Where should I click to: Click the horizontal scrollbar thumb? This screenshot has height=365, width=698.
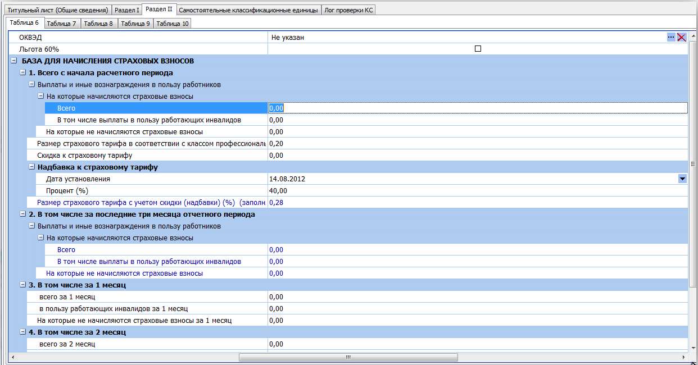tap(348, 357)
